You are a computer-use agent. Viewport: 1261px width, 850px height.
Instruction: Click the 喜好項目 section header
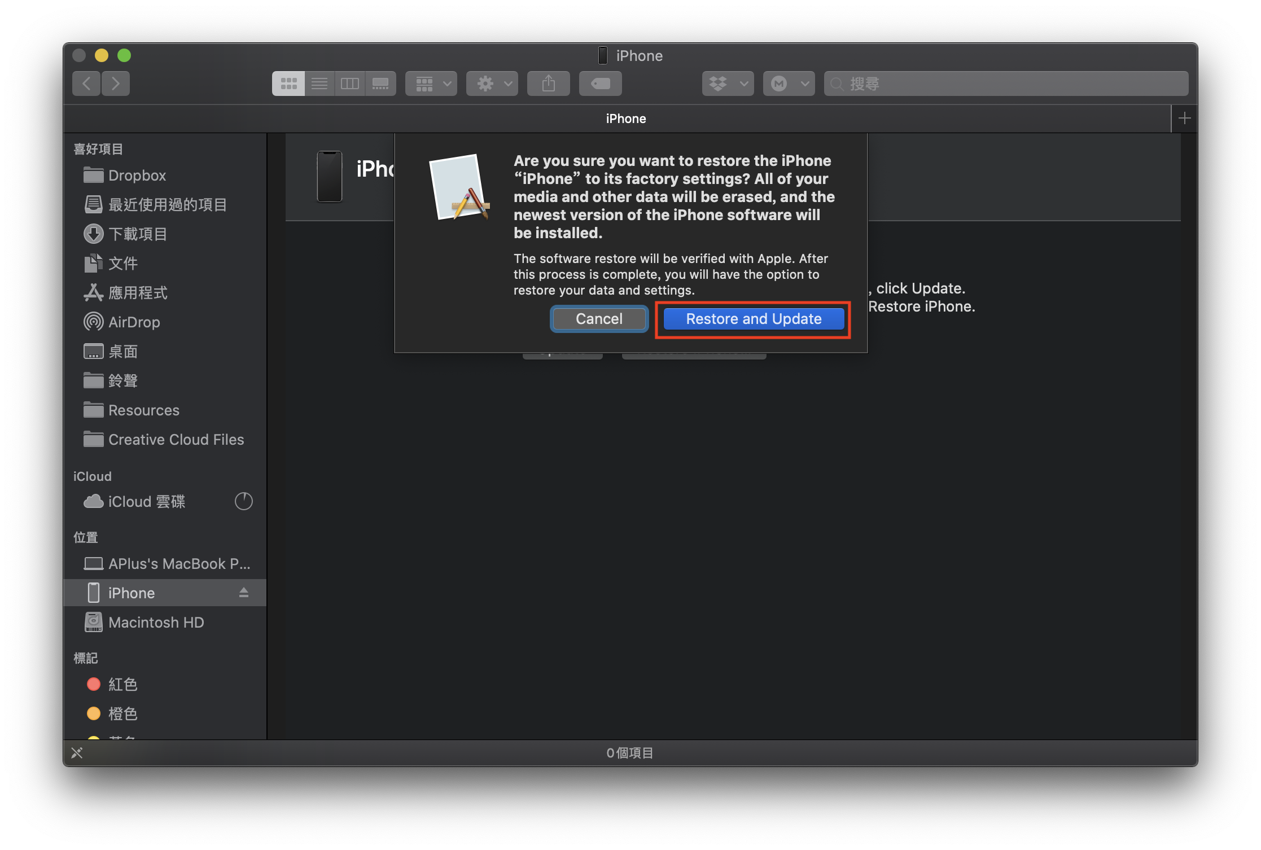98,149
